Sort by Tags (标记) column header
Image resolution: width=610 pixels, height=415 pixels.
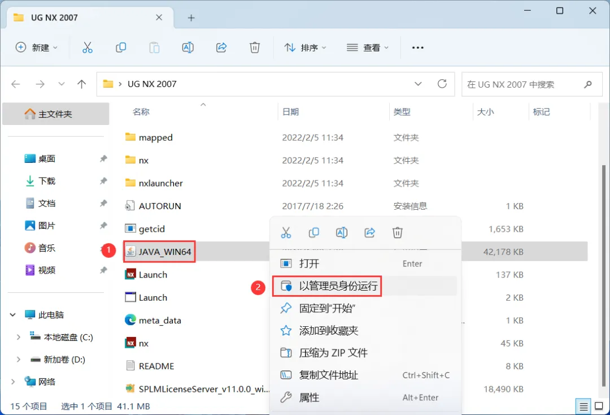click(542, 112)
